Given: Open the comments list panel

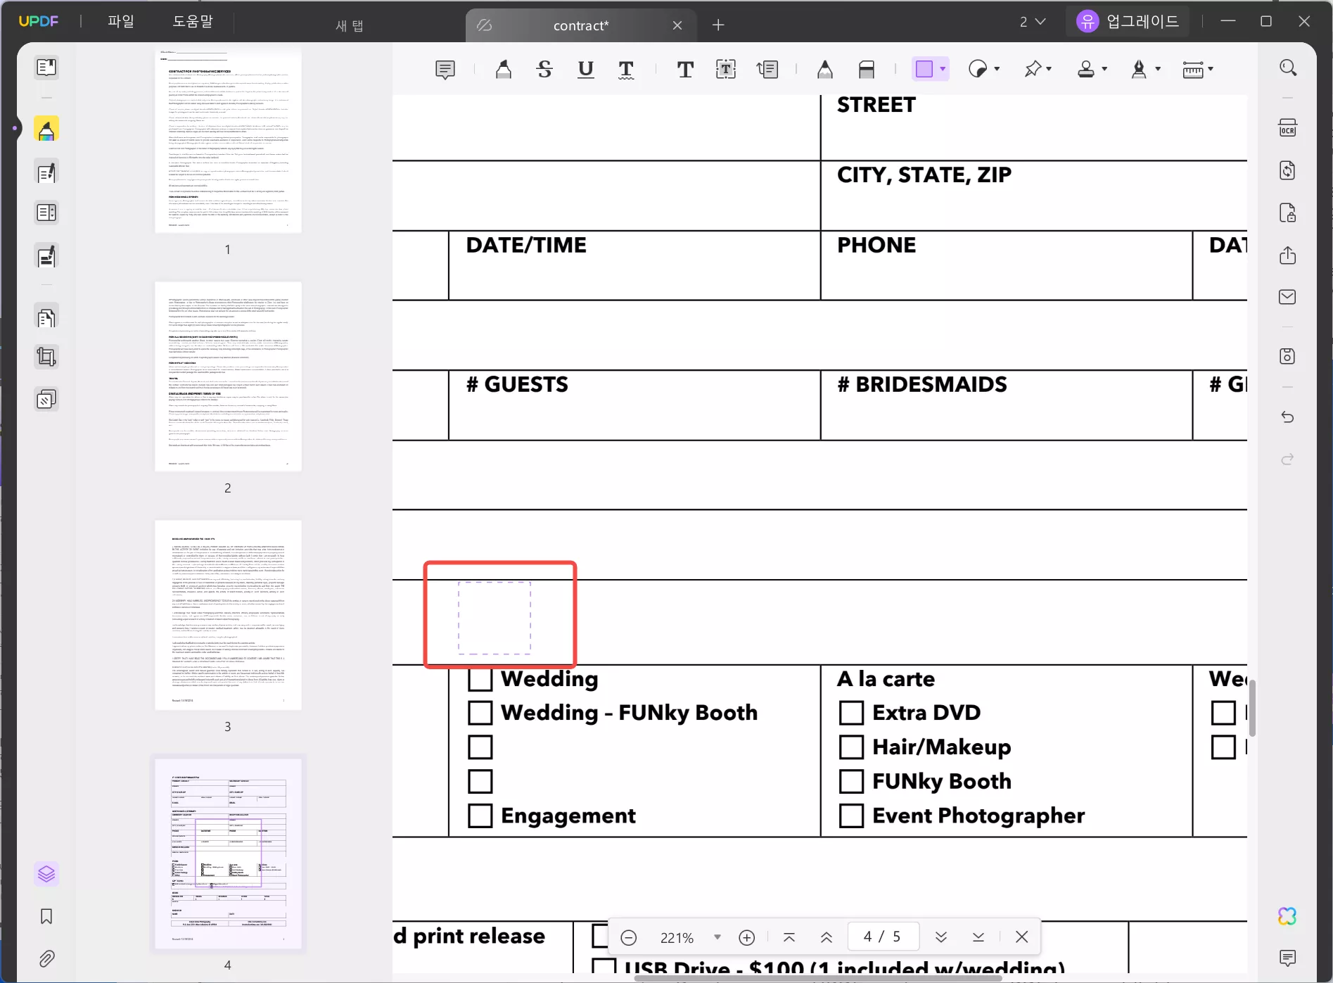Looking at the screenshot, I should coord(1288,958).
